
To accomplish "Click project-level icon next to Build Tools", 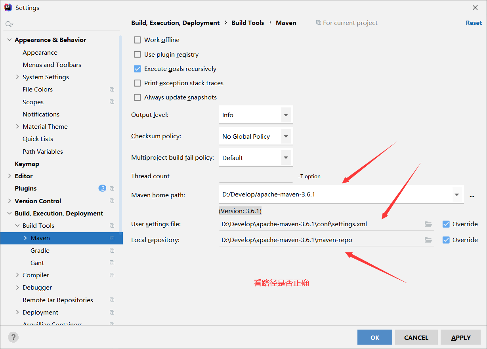I will (x=112, y=225).
